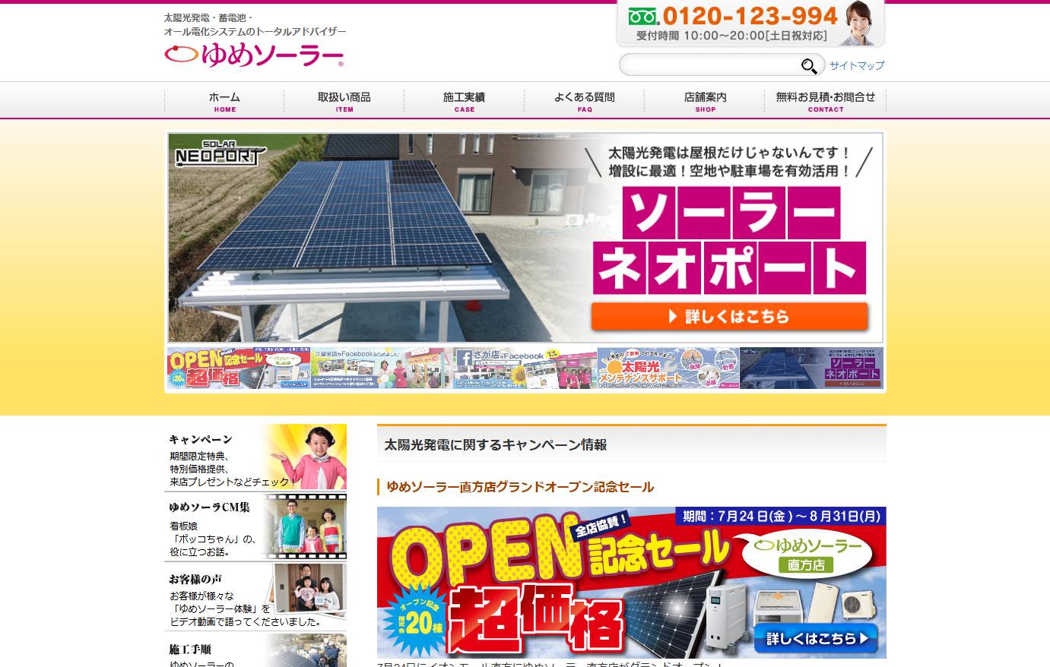Click the ゆめソーラー直方店 badge in sale banner
The width and height of the screenshot is (1050, 667).
click(x=806, y=555)
